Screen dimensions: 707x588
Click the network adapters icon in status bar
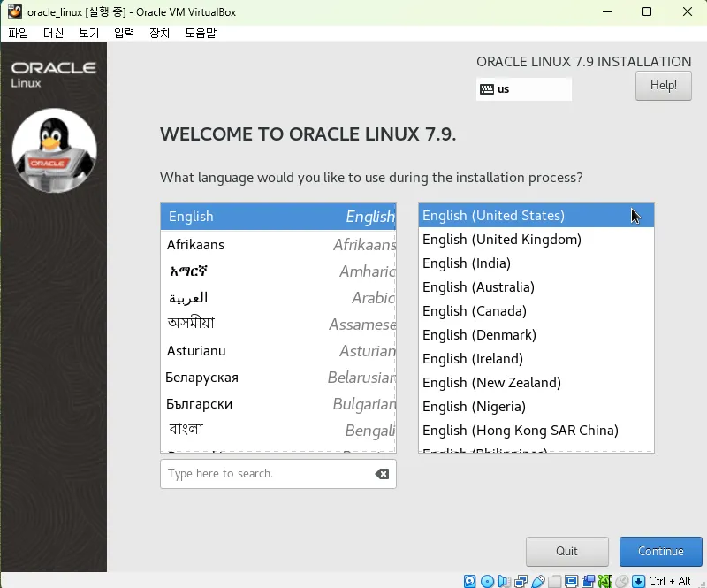coord(521,581)
